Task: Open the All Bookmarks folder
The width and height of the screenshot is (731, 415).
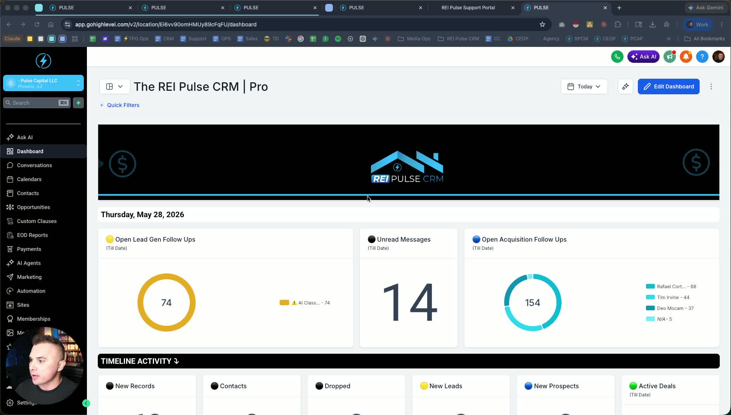Action: [705, 39]
